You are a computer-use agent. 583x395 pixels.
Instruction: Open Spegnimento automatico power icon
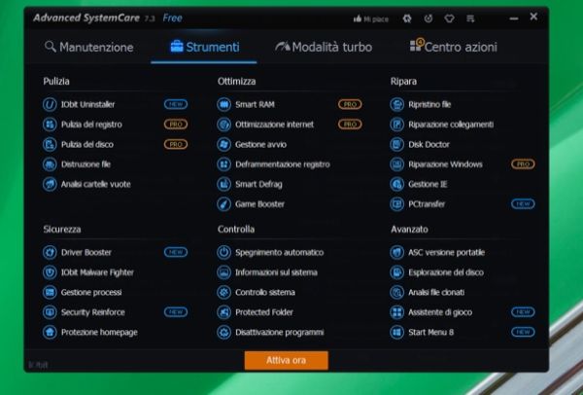coord(223,252)
